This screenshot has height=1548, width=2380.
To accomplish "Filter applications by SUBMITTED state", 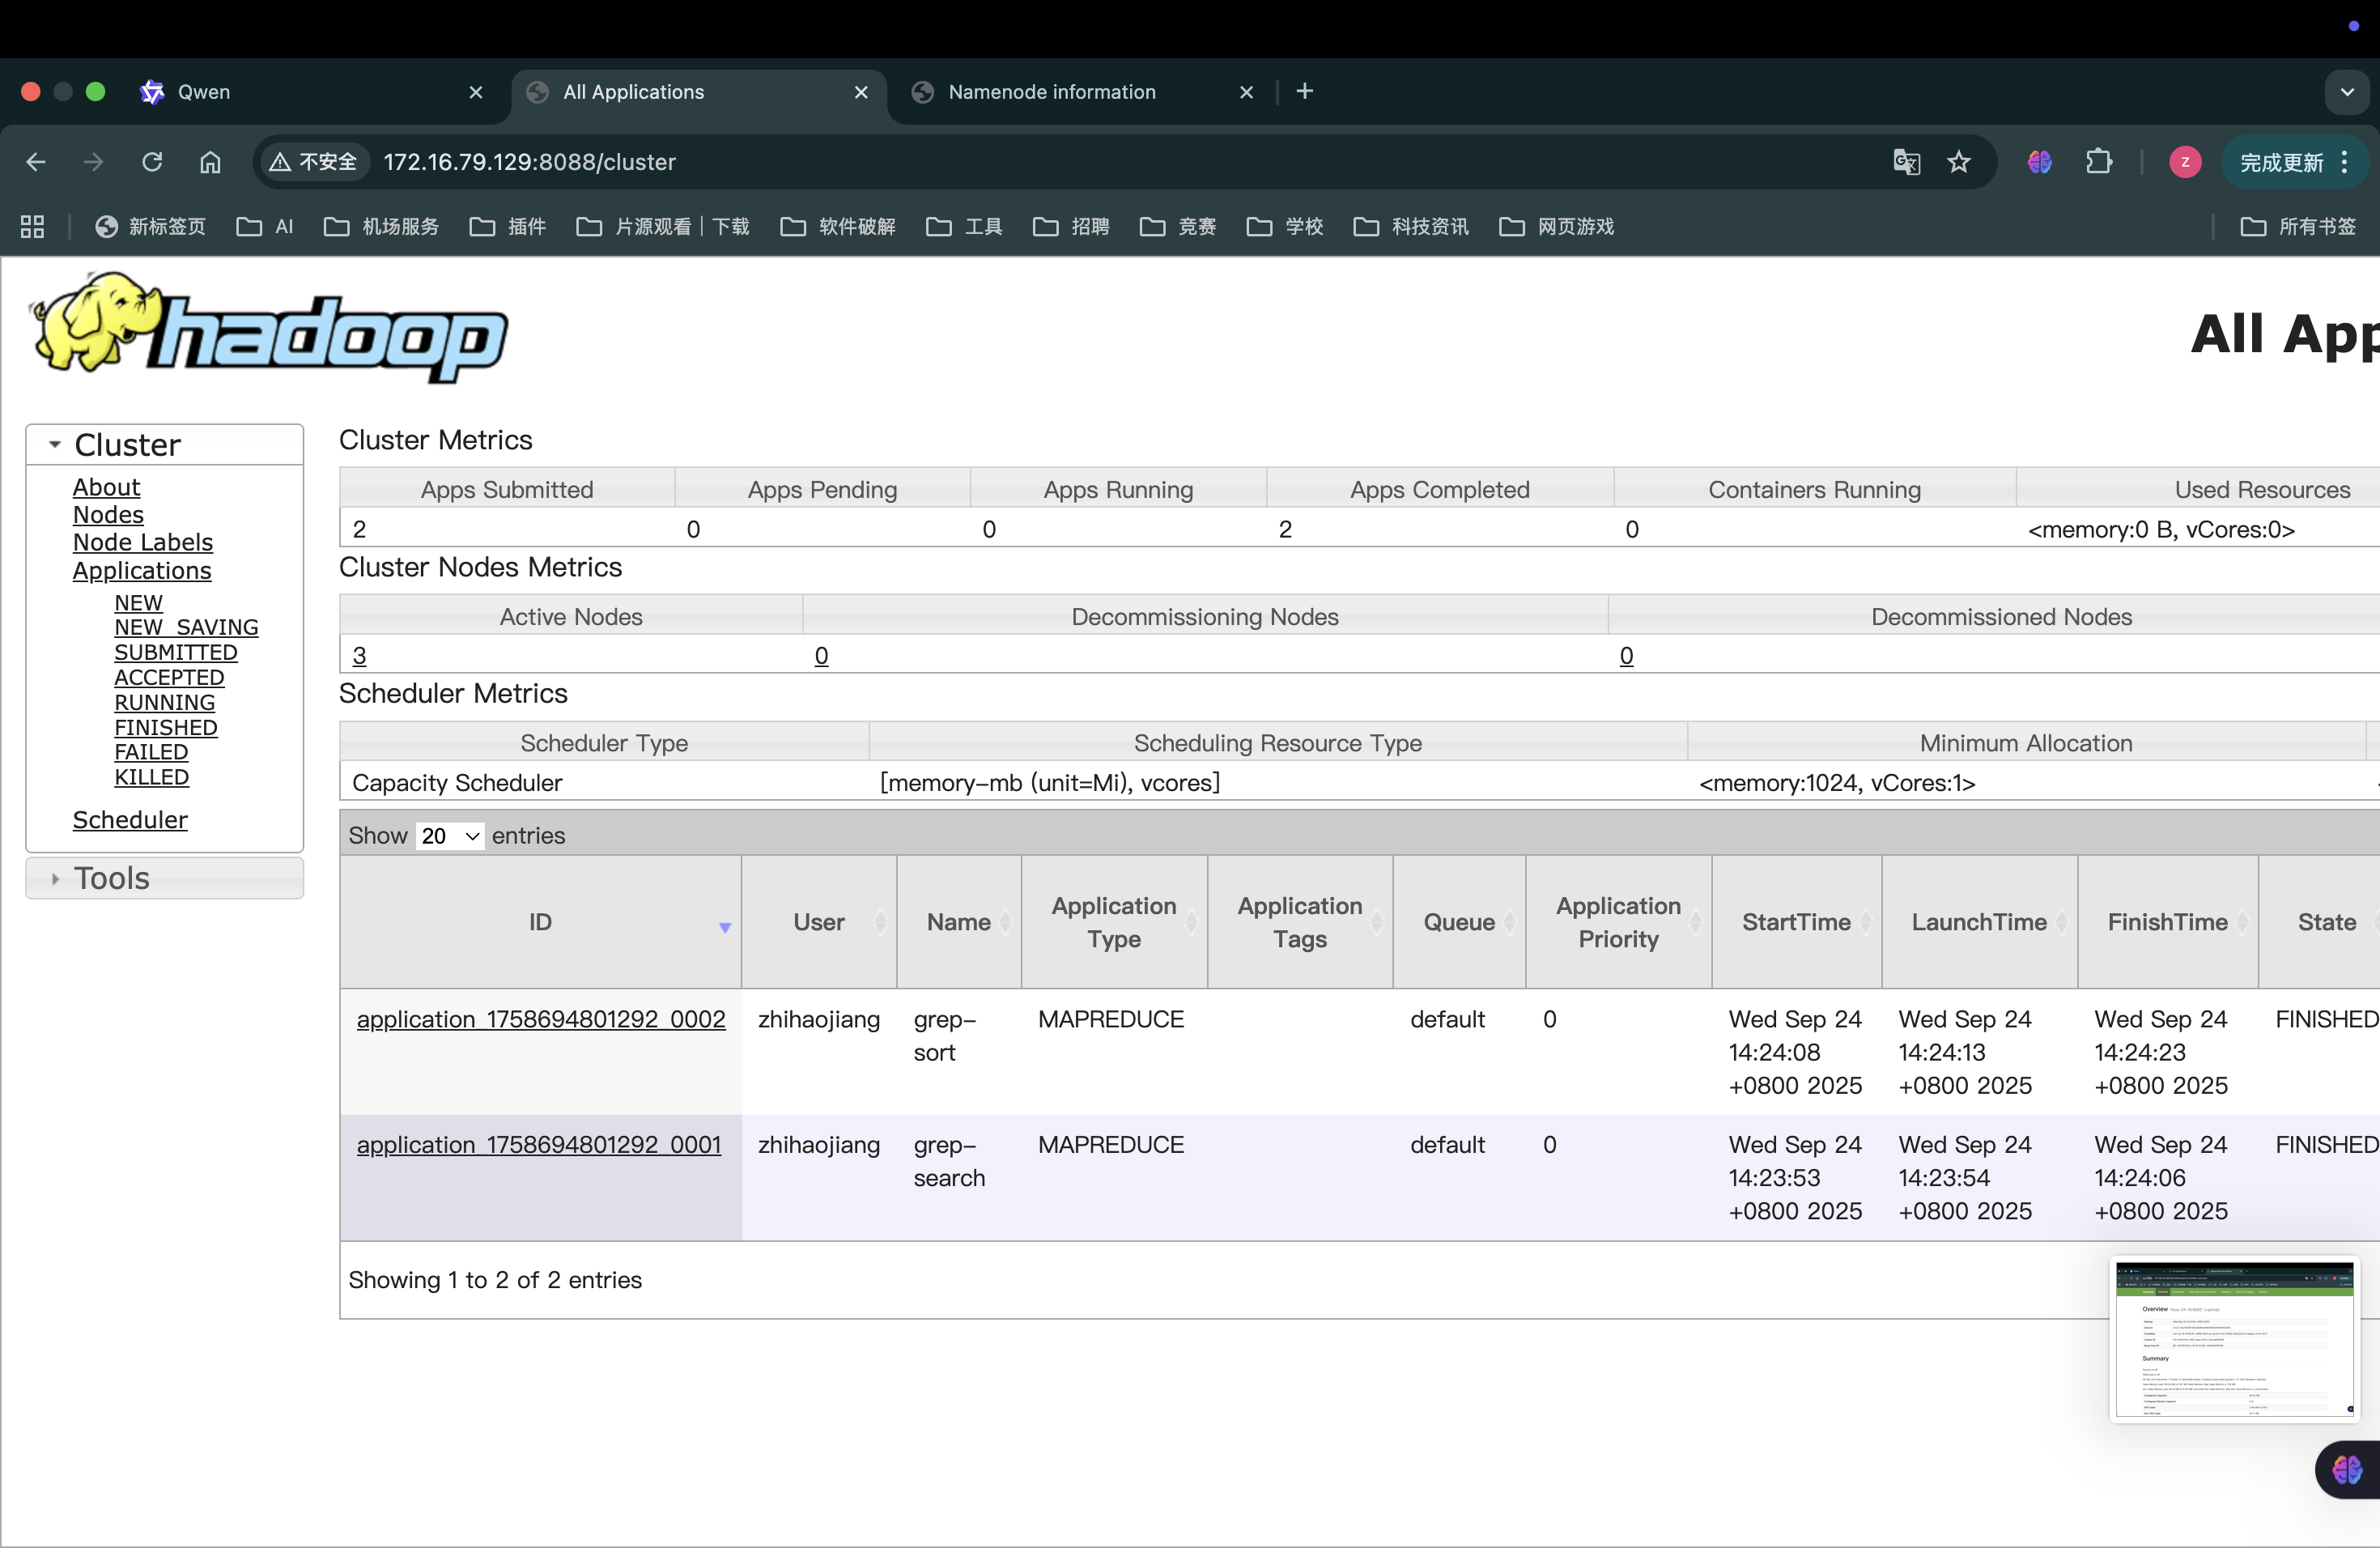I will coord(176,652).
